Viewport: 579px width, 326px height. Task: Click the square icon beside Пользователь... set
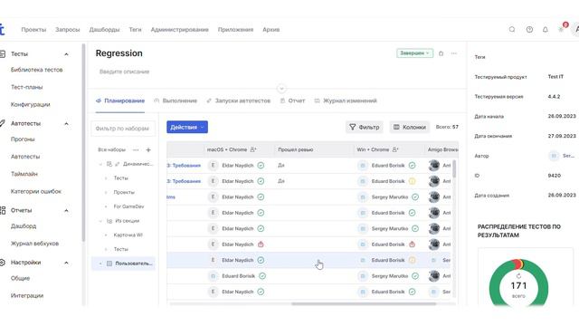(109, 264)
